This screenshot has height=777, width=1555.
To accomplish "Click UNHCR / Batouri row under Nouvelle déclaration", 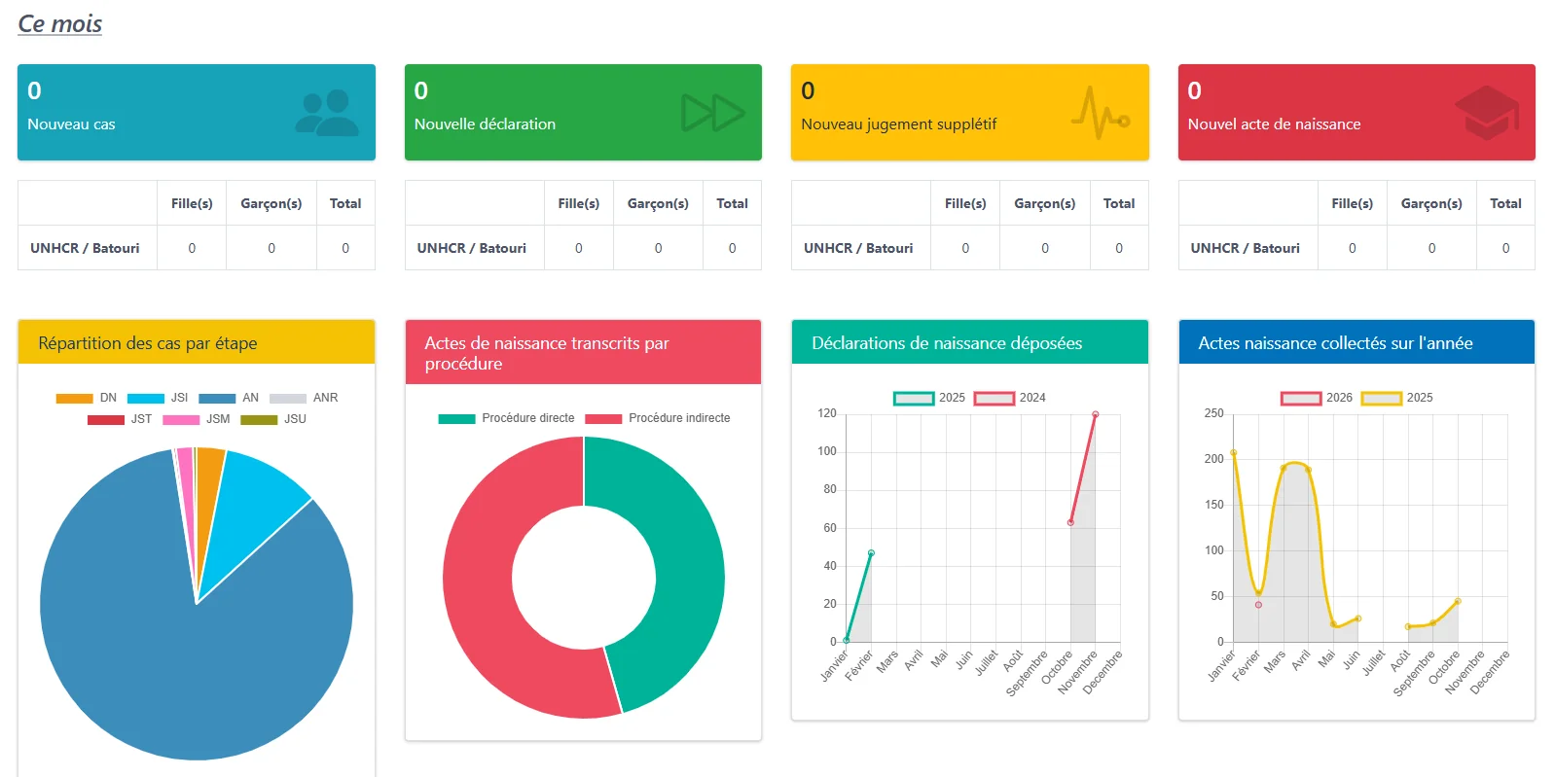I will click(583, 248).
